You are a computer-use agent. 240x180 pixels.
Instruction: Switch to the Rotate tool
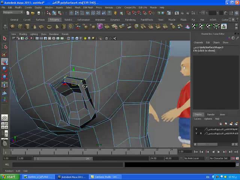point(4,69)
